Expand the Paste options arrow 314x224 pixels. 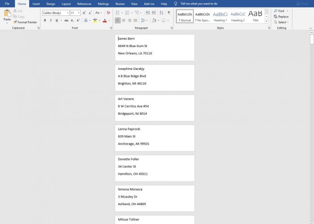point(7,23)
